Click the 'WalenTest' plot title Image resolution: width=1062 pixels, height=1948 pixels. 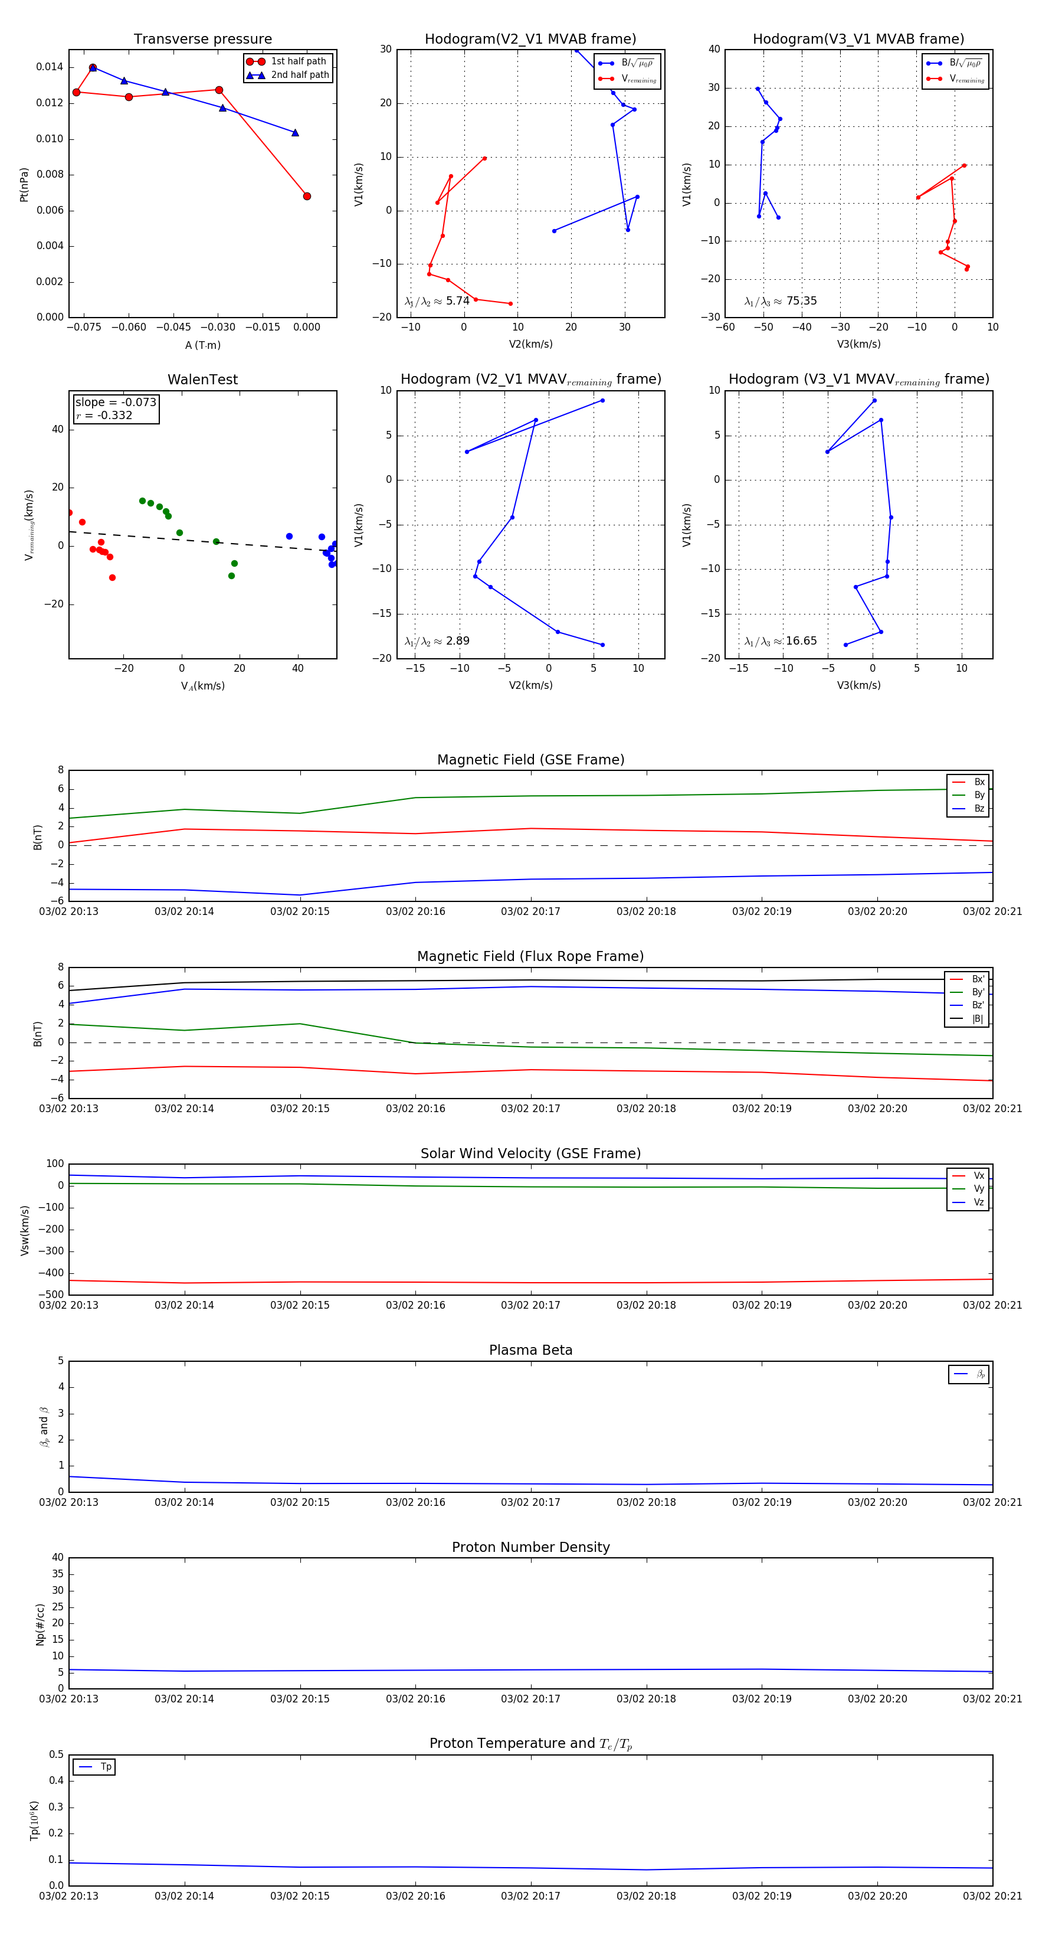click(x=202, y=380)
